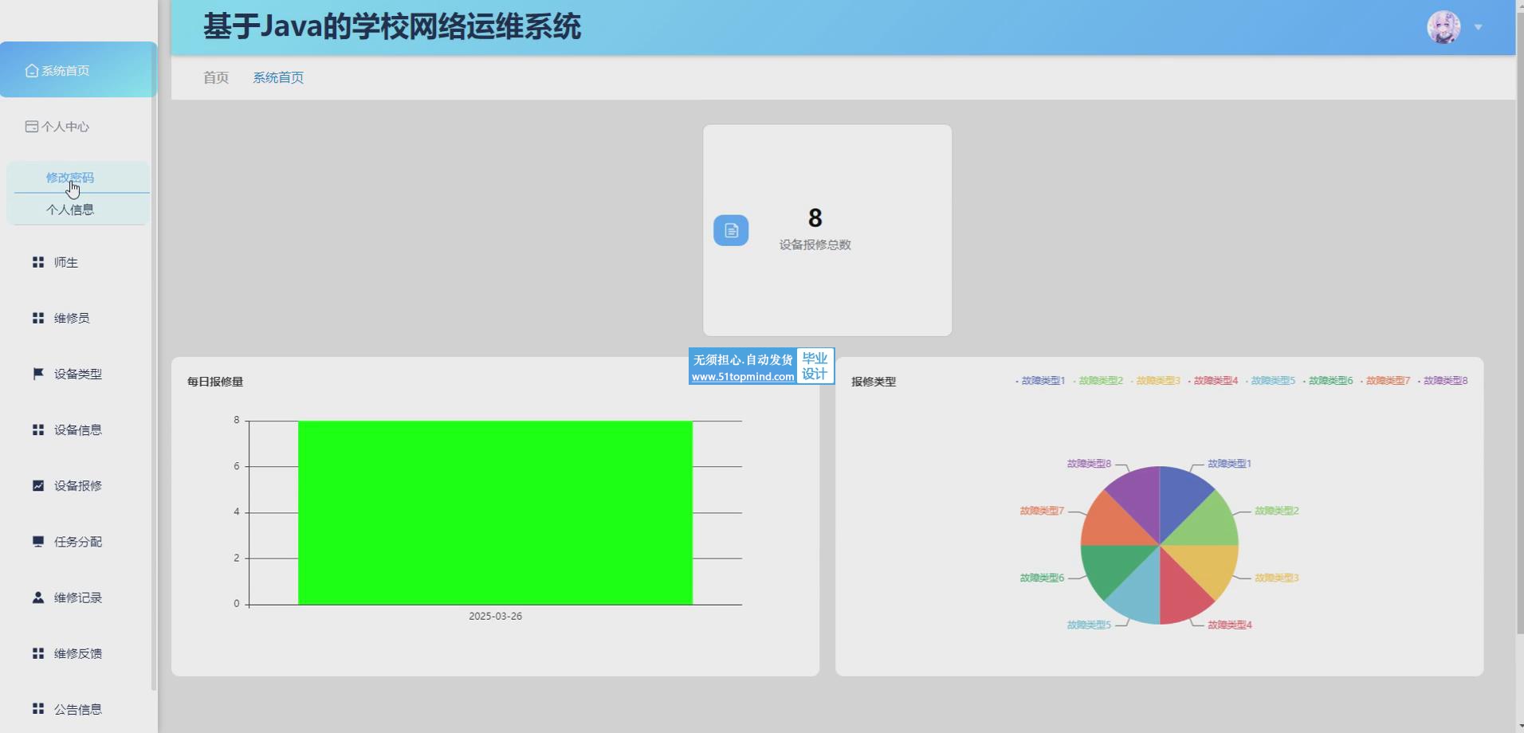Toggle 故障类型8 legend entry visibility
This screenshot has height=733, width=1524.
1443,381
